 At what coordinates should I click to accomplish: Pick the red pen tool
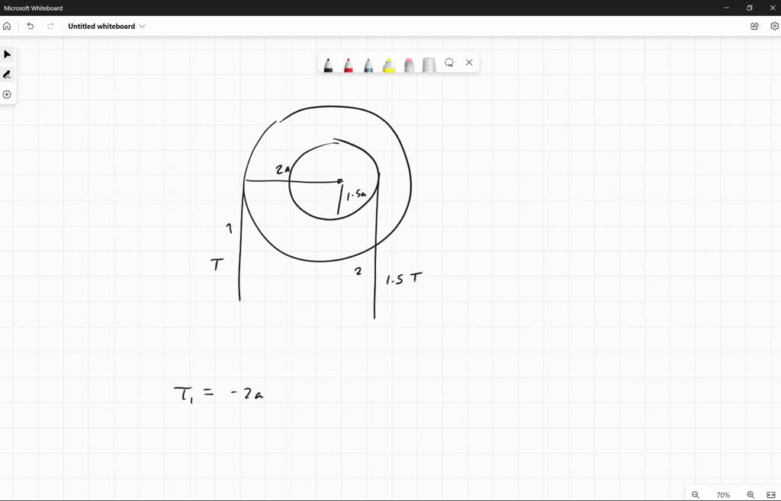pos(349,65)
